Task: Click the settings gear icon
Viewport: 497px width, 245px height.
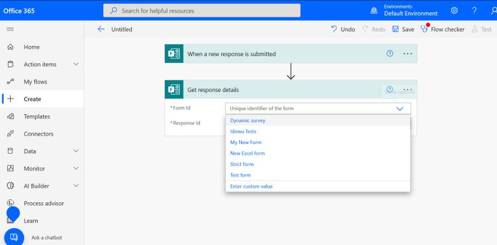Action: tap(454, 10)
